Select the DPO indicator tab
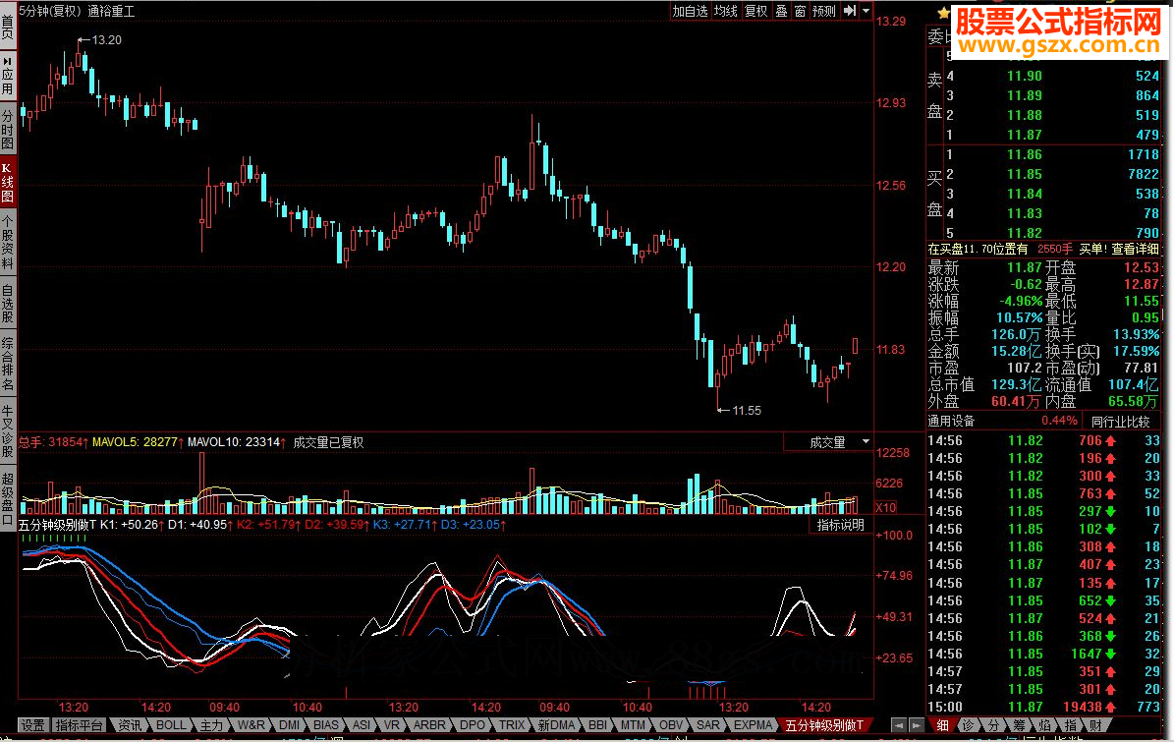 (x=473, y=724)
